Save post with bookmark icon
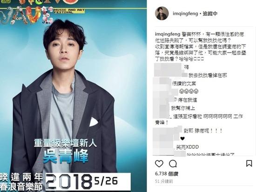 [x=249, y=164]
